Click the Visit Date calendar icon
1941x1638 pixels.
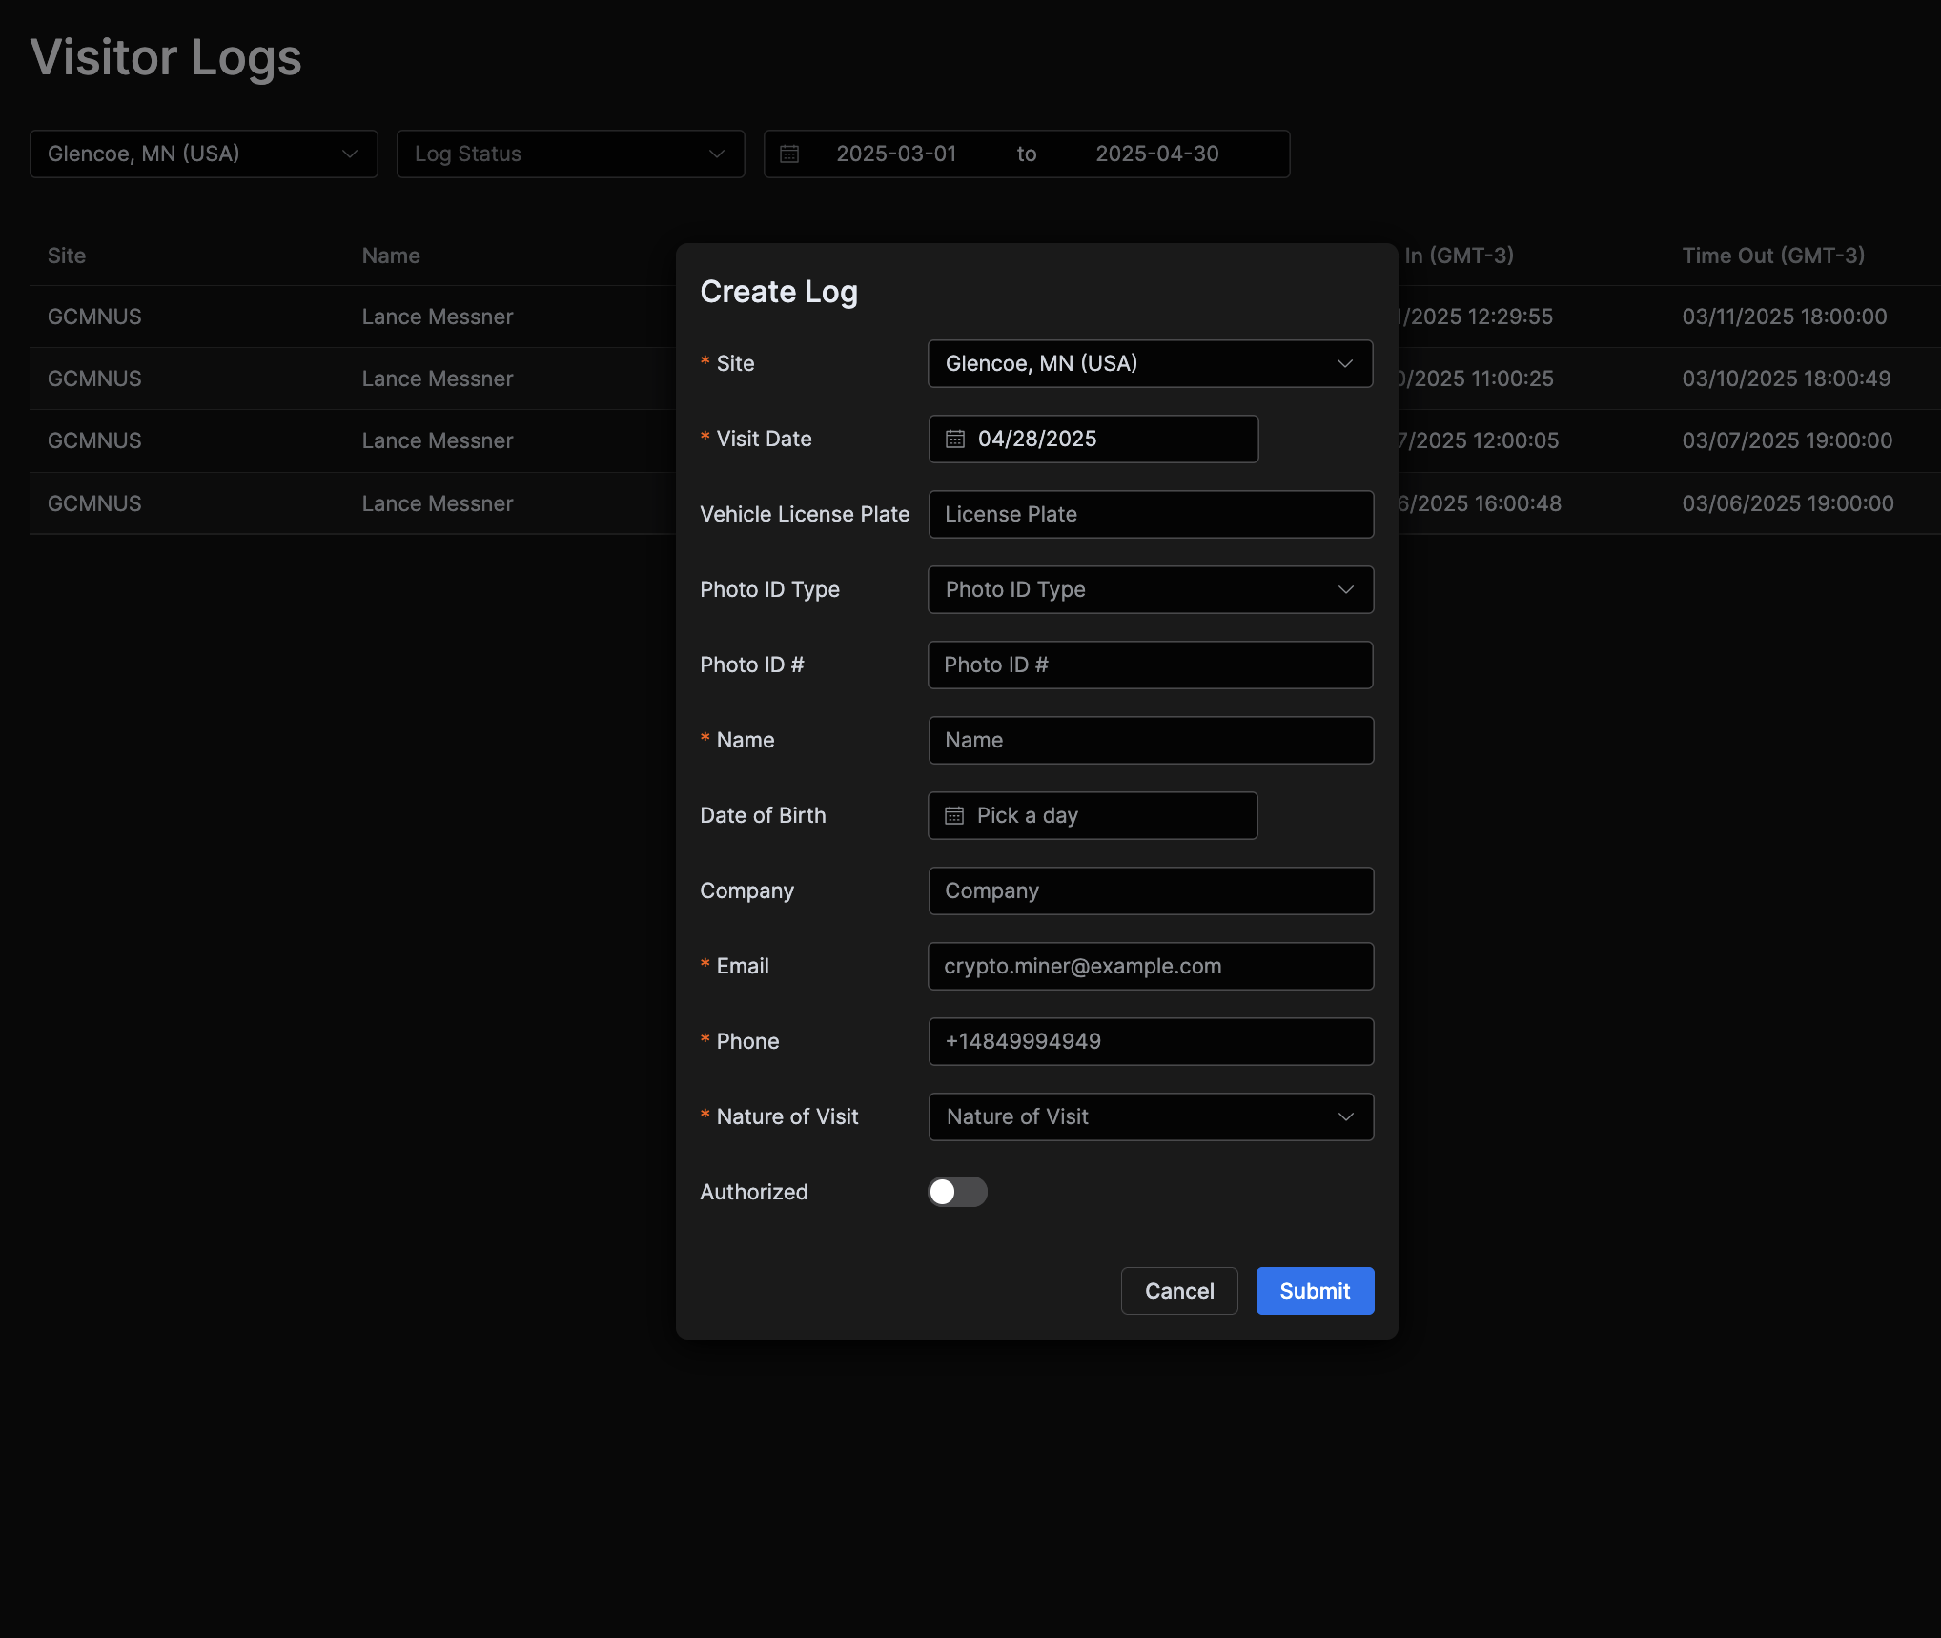(x=955, y=439)
